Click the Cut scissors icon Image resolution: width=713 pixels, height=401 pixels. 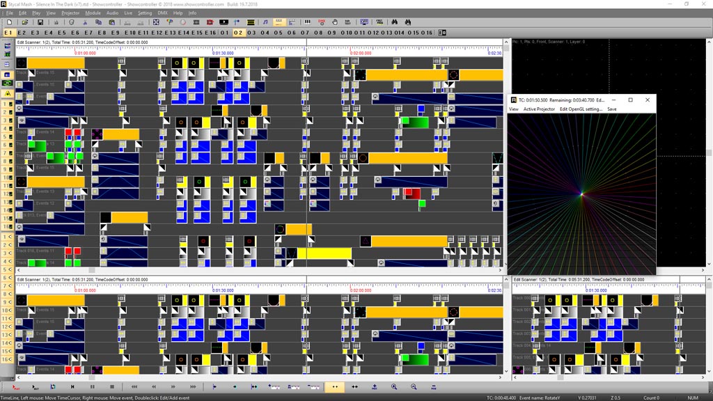click(85, 22)
